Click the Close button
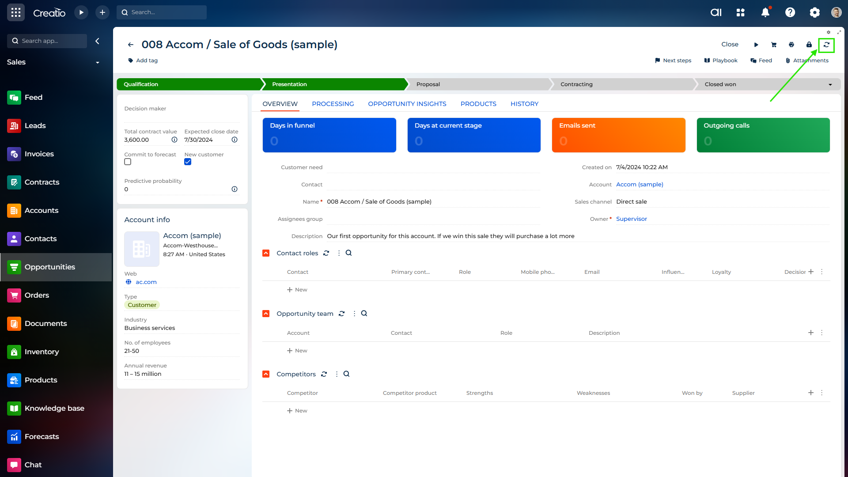This screenshot has width=848, height=477. (x=730, y=45)
